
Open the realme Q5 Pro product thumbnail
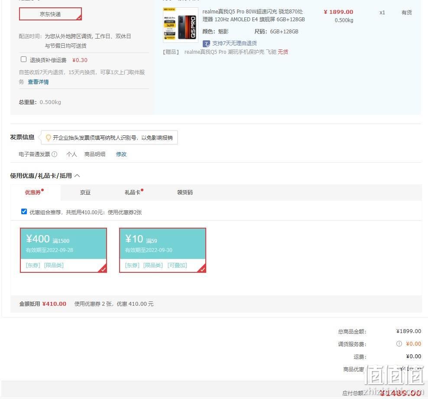click(x=180, y=25)
